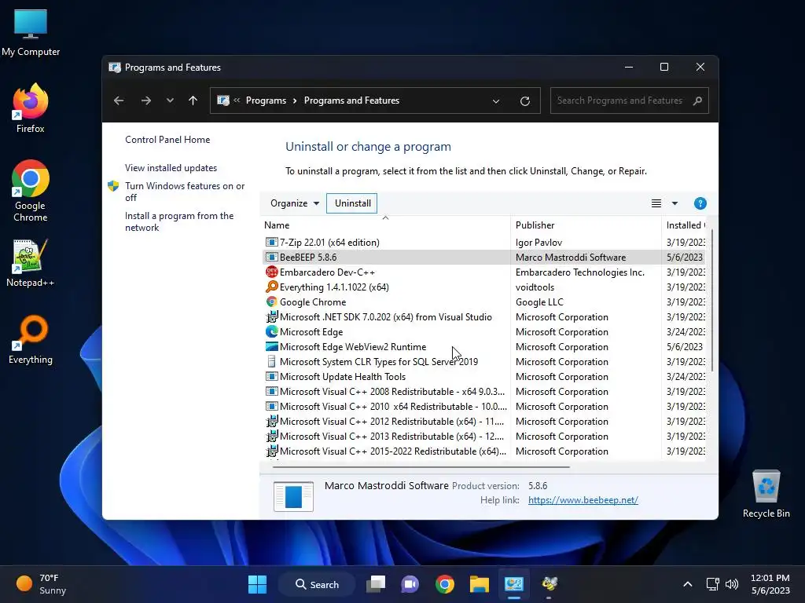Open Turn Windows features on or off
Viewport: 805px width, 603px height.
point(185,192)
